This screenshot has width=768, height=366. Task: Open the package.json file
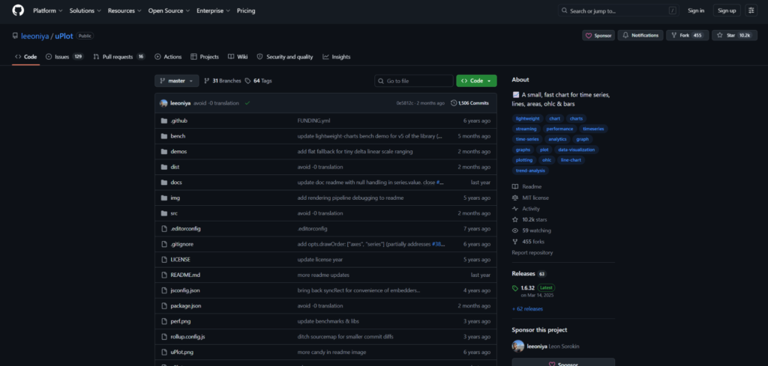[x=186, y=306]
